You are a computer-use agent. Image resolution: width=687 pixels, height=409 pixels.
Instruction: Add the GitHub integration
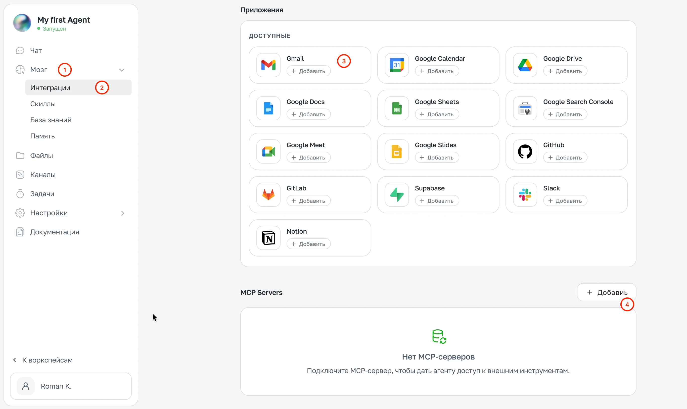point(565,158)
